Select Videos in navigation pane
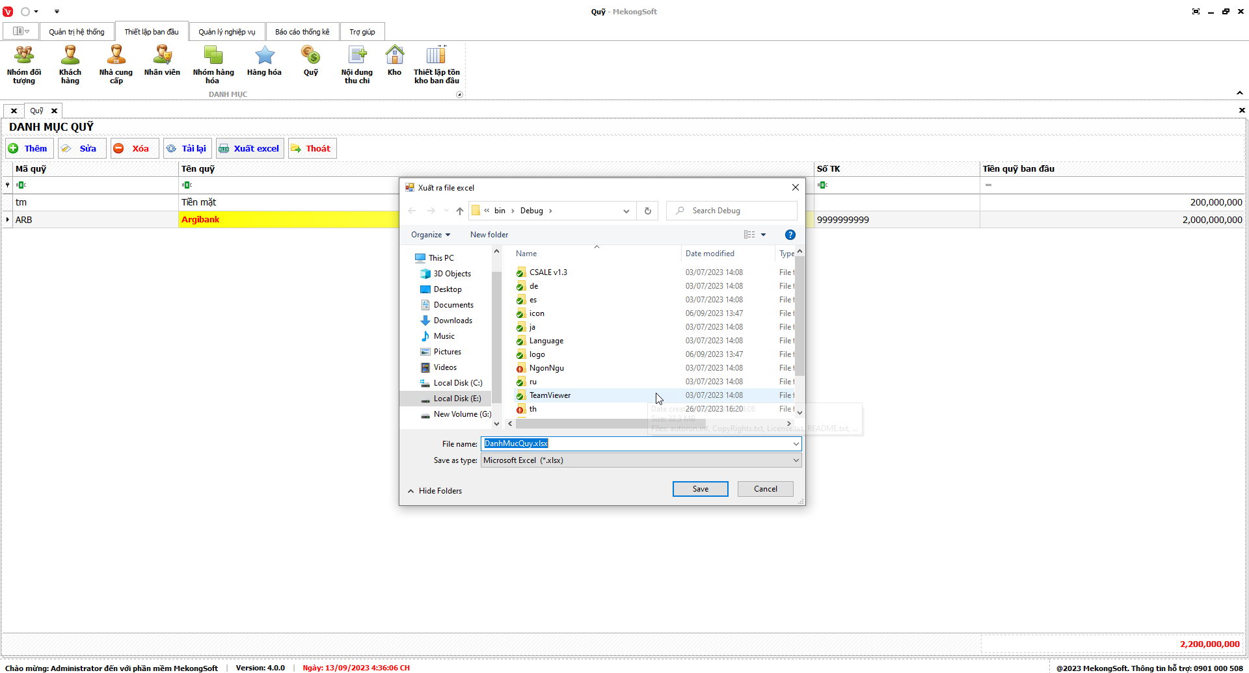 (445, 367)
